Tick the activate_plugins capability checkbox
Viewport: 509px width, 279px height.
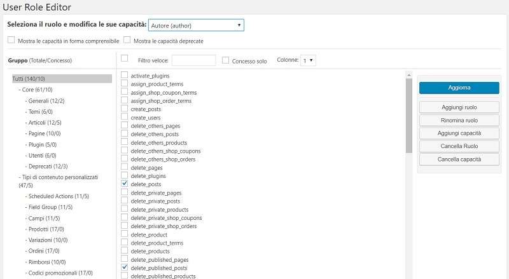pos(125,76)
